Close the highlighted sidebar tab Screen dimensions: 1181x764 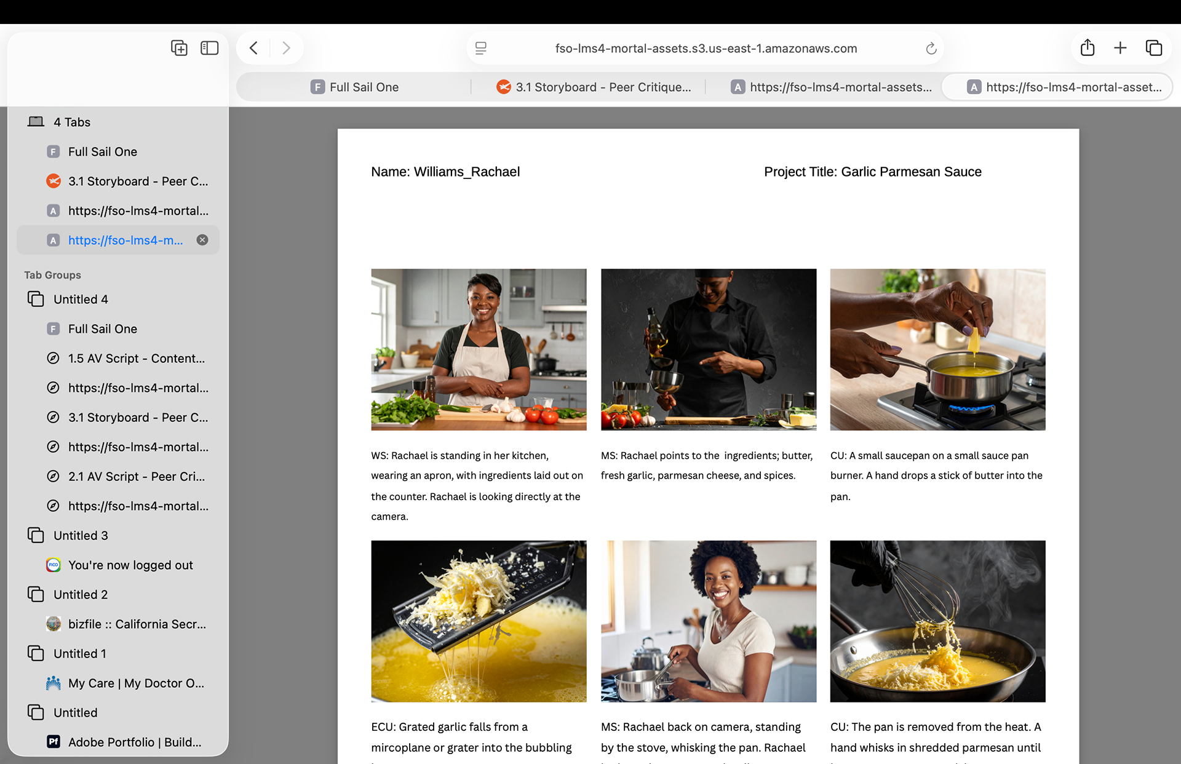coord(202,240)
